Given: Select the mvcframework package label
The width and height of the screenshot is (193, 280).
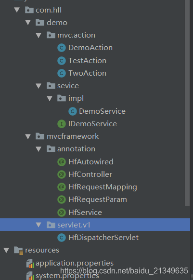Looking at the screenshot, I should point(73,136).
